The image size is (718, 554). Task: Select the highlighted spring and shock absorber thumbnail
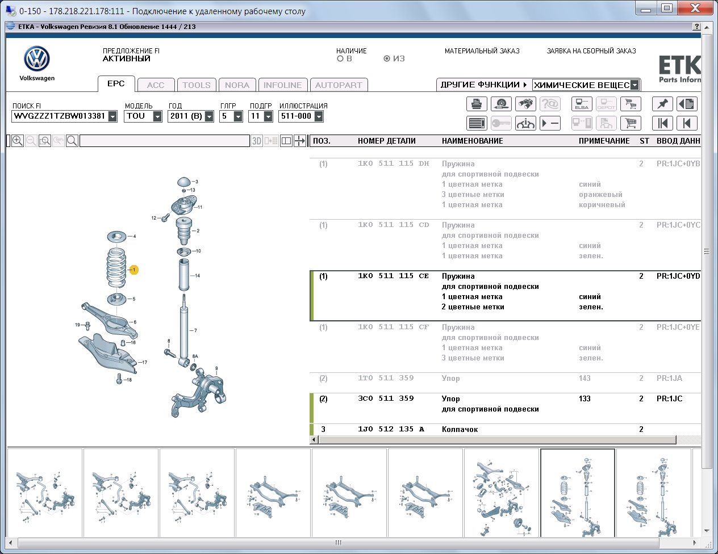[578, 493]
